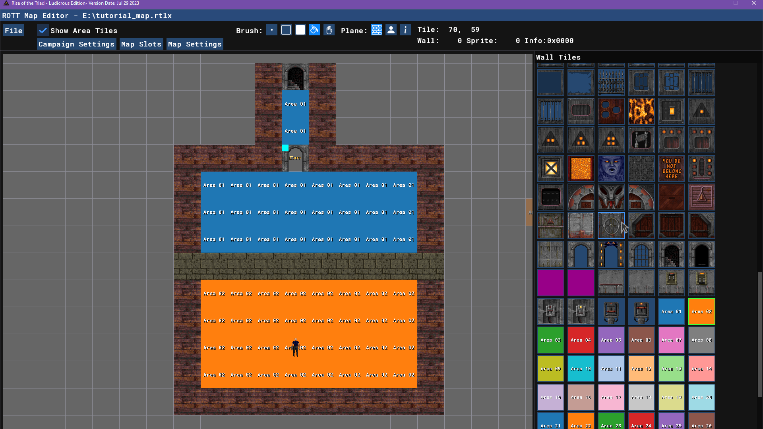763x429 pixels.
Task: Switch to the info plane
Action: tap(405, 30)
